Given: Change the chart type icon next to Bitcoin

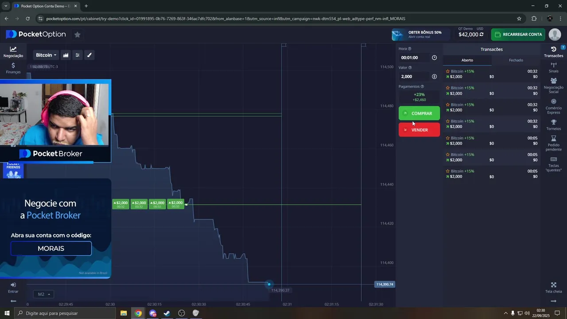Looking at the screenshot, I should (66, 55).
